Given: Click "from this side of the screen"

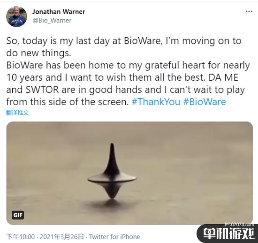Looking at the screenshot, I should coord(68,102).
